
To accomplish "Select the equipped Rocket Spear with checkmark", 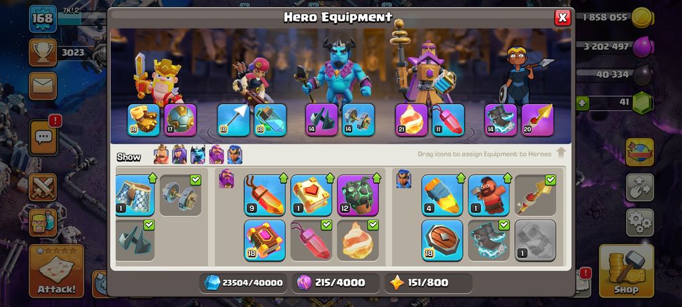I will click(535, 195).
